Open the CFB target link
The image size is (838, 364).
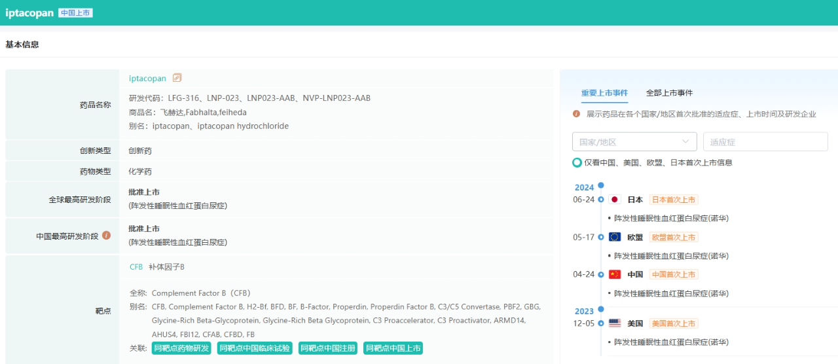click(136, 267)
